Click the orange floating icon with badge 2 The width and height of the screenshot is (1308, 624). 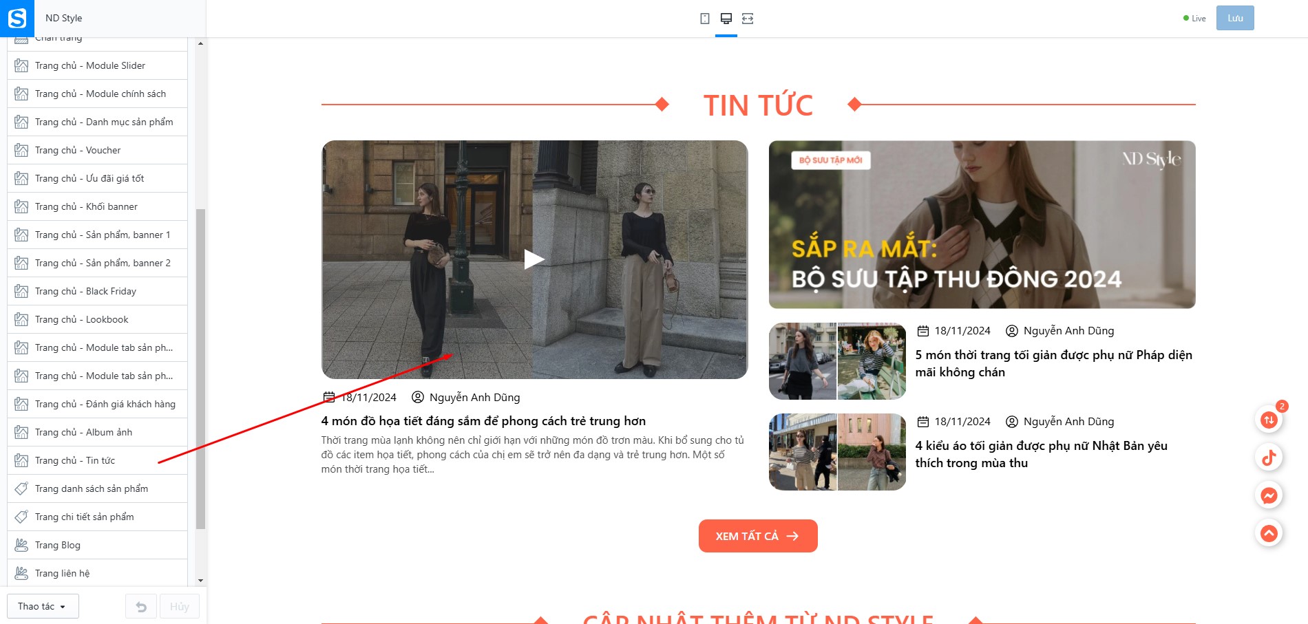[1269, 420]
